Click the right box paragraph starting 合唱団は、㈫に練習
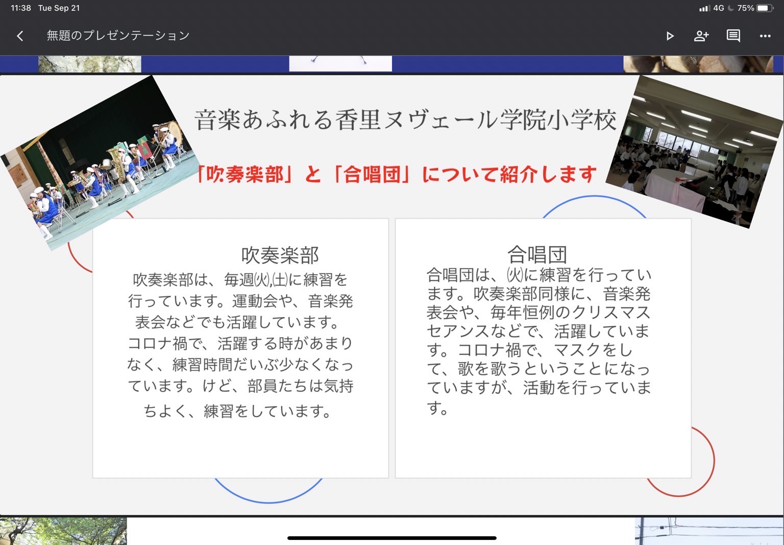This screenshot has height=545, width=784. click(539, 341)
